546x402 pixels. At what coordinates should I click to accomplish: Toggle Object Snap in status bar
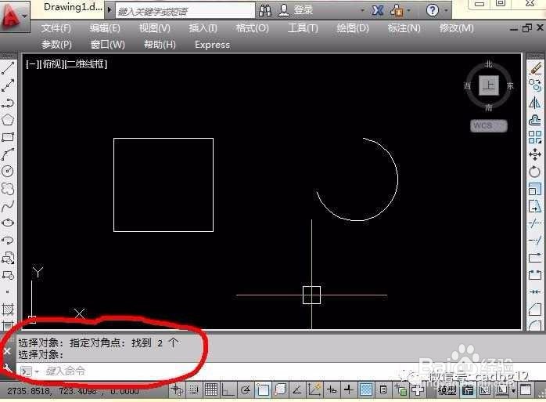coord(263,389)
